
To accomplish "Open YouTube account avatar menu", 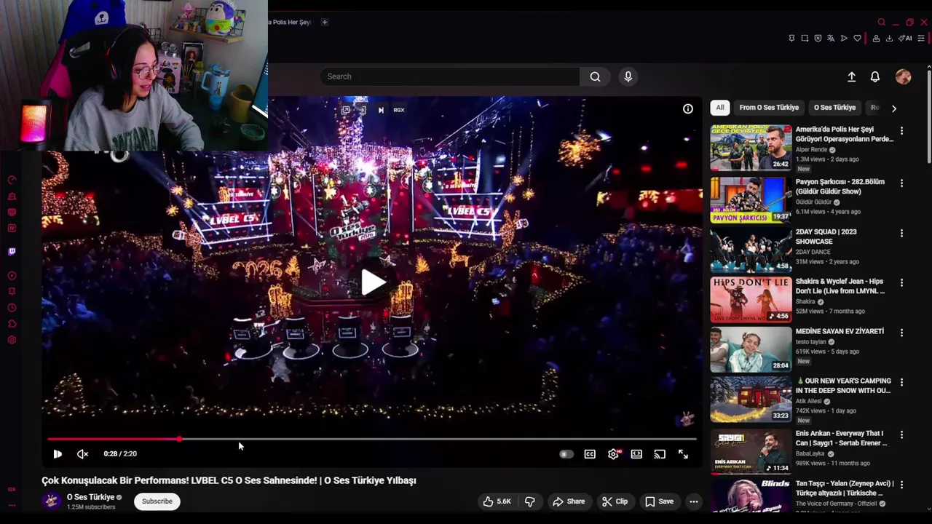I will (903, 76).
